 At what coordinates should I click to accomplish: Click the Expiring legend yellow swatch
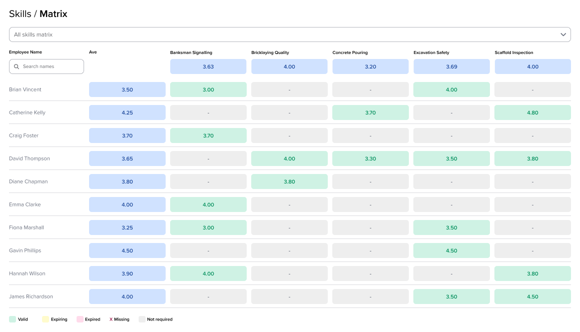point(46,319)
